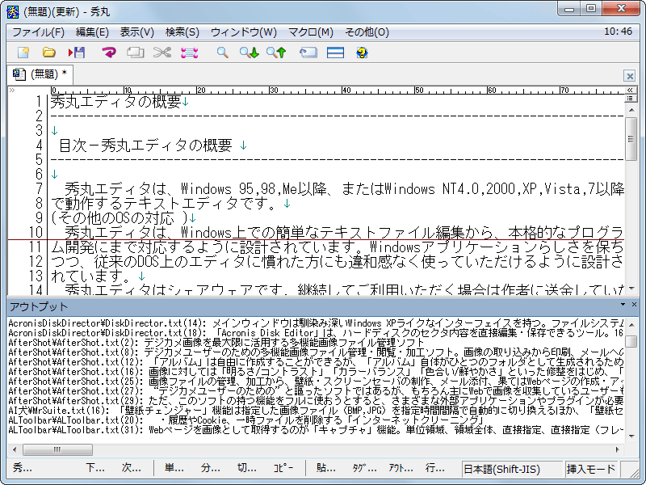Click line 9 text (その他のOSの対応 )

(119, 217)
